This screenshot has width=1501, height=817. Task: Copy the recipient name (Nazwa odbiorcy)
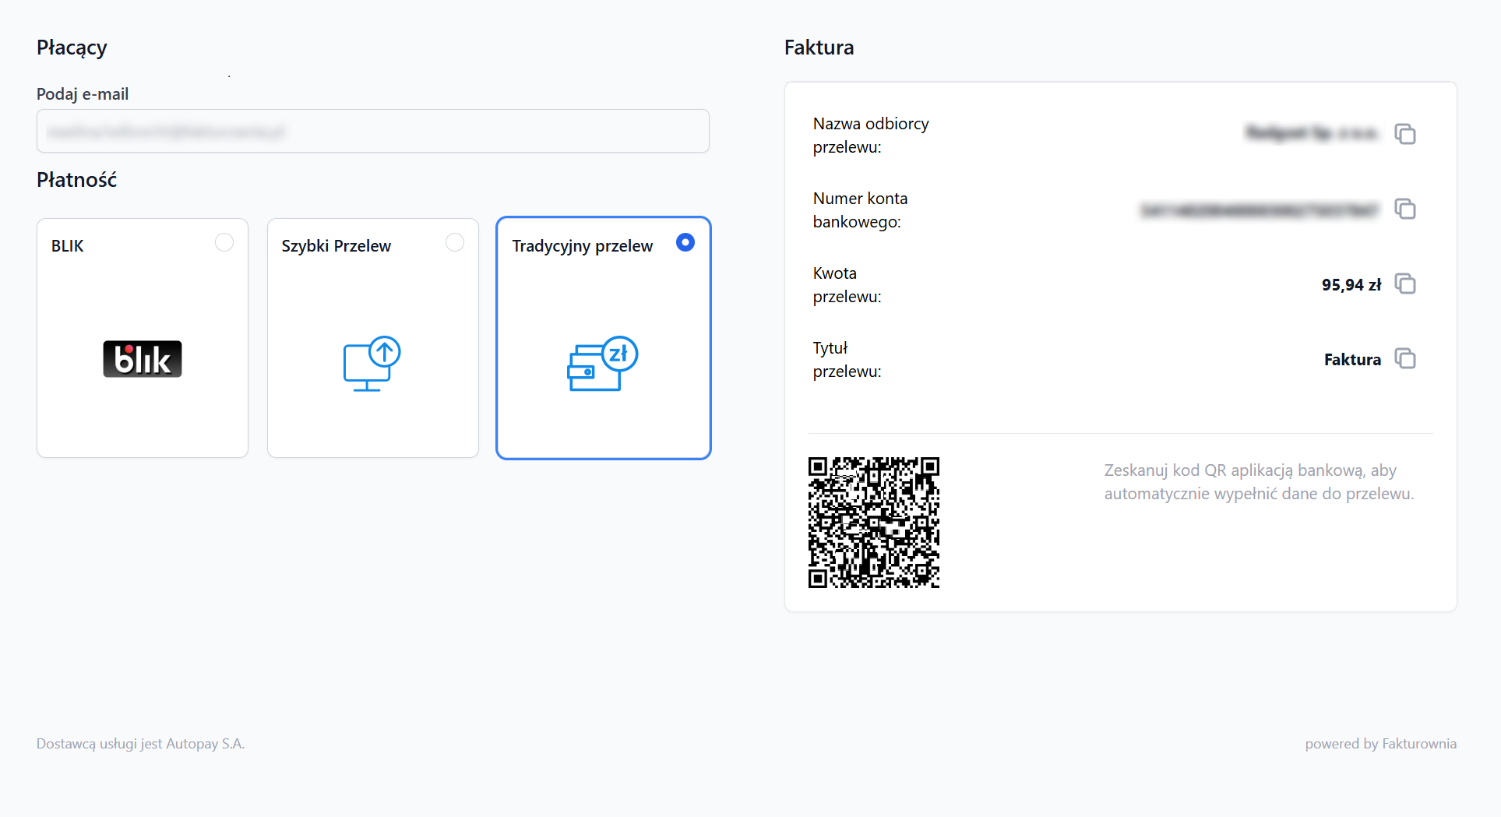[1404, 134]
